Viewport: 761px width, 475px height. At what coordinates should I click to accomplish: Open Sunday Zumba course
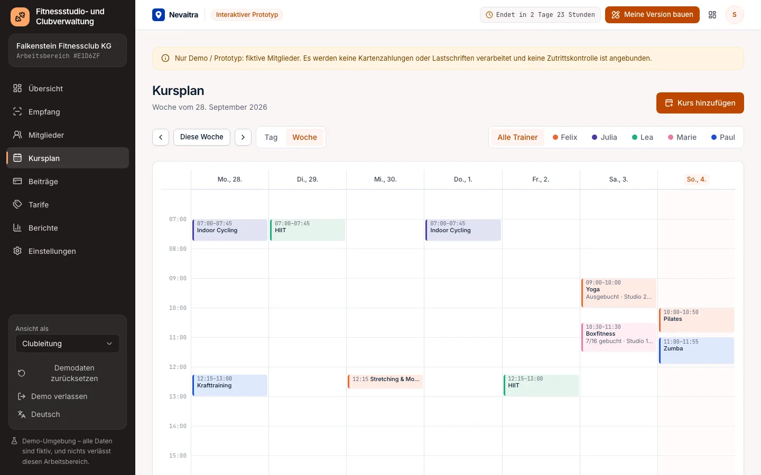click(697, 350)
